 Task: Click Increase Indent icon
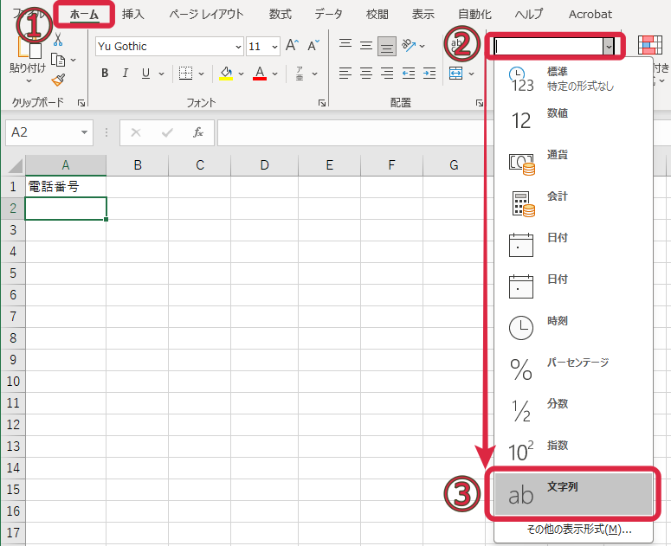(429, 73)
